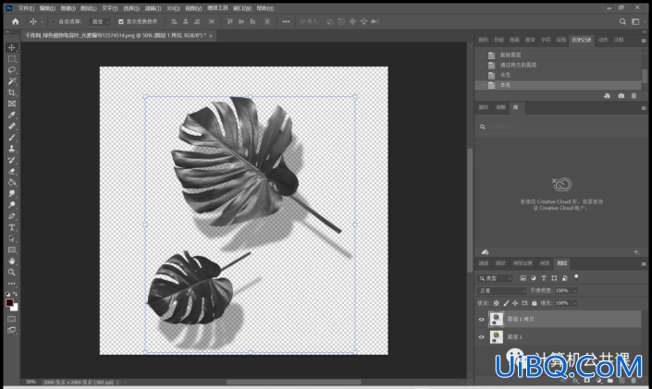Select the Rectangular Marquee tool
The height and width of the screenshot is (389, 652).
(x=12, y=59)
